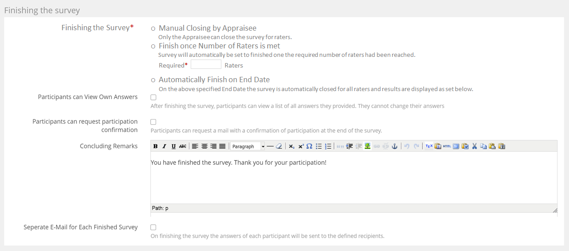The width and height of the screenshot is (569, 251).
Task: Open the HTML source editor
Action: 447,146
